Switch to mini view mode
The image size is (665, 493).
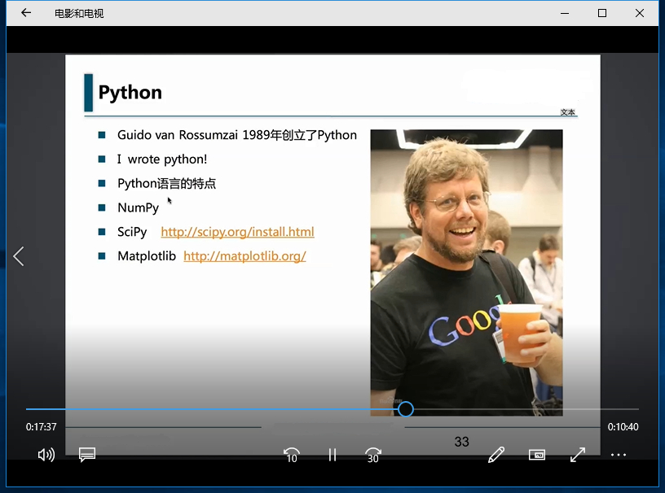(537, 455)
